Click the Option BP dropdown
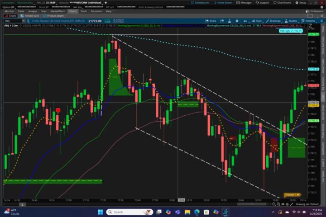This screenshot has height=217, width=326. [9, 7]
